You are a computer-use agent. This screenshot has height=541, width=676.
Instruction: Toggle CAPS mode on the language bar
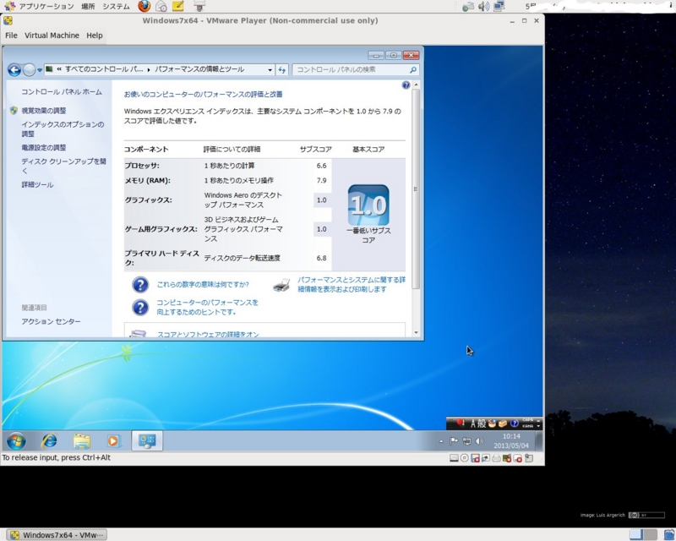(x=526, y=420)
